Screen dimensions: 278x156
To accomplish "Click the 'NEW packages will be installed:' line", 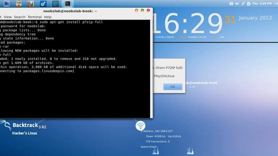I will point(39,51).
